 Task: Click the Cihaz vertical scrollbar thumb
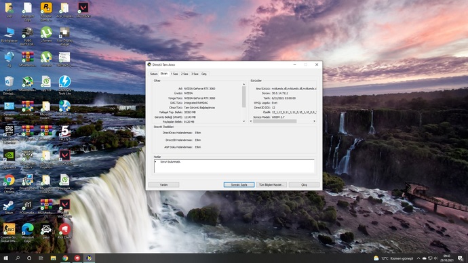pos(243,96)
